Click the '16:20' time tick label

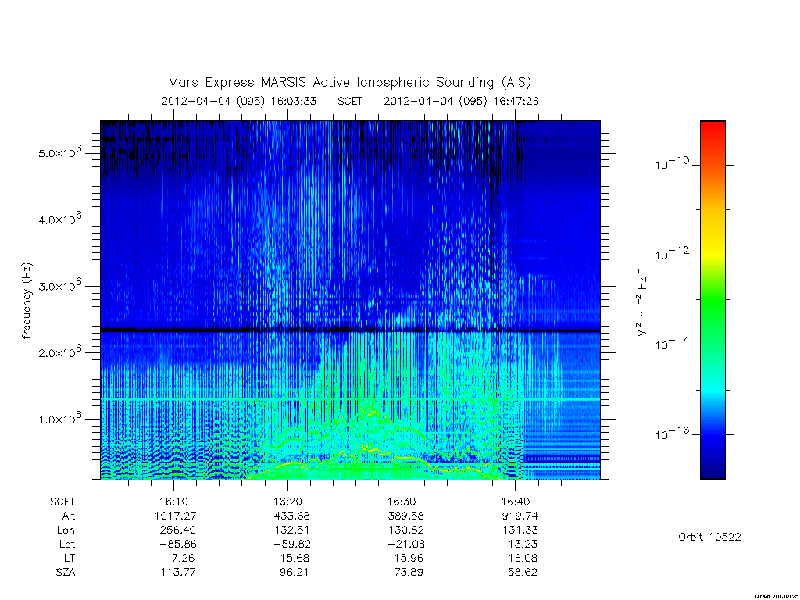(287, 502)
